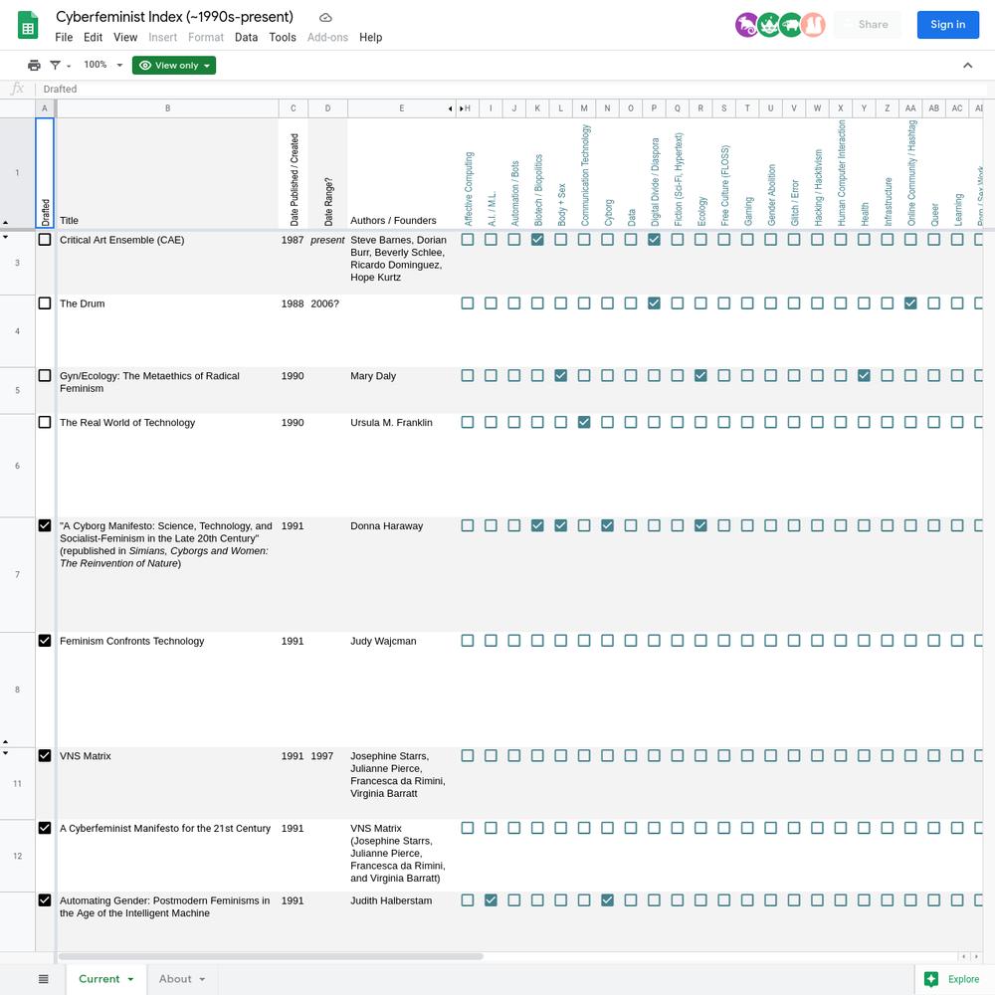Select the Authors / Founders header cell
Viewport: 995px width, 995px height.
pos(402,173)
